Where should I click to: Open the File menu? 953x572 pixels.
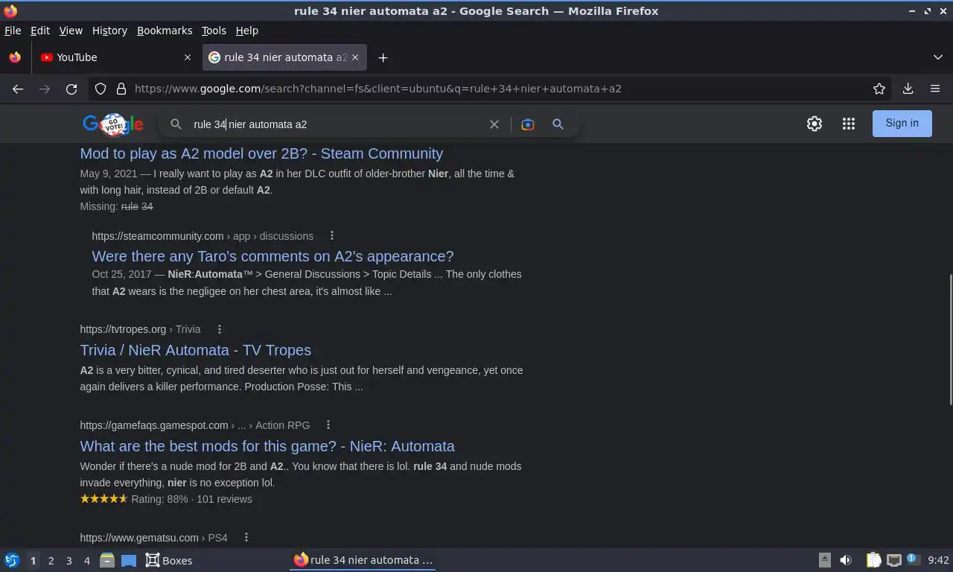(13, 31)
